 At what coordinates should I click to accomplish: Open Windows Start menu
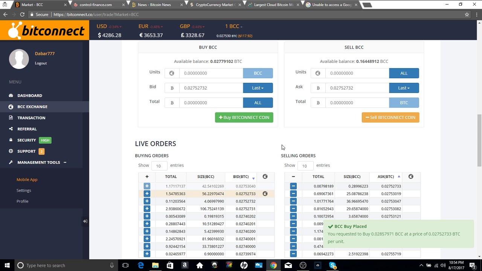pos(7,265)
